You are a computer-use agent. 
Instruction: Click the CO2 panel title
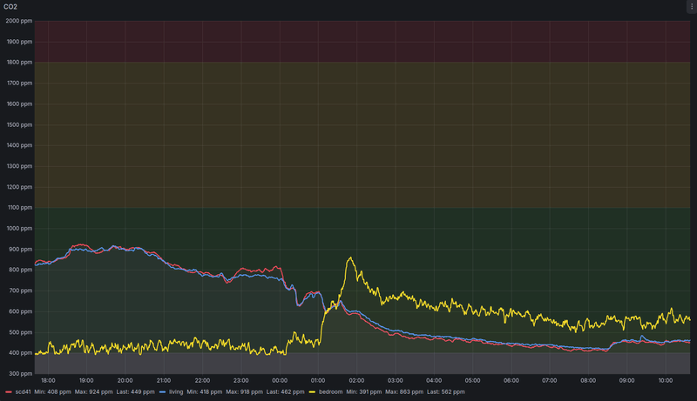(x=10, y=6)
